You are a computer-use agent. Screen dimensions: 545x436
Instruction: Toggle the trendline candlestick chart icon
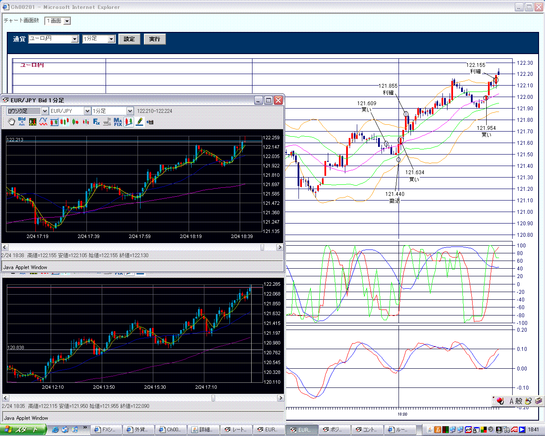129,122
